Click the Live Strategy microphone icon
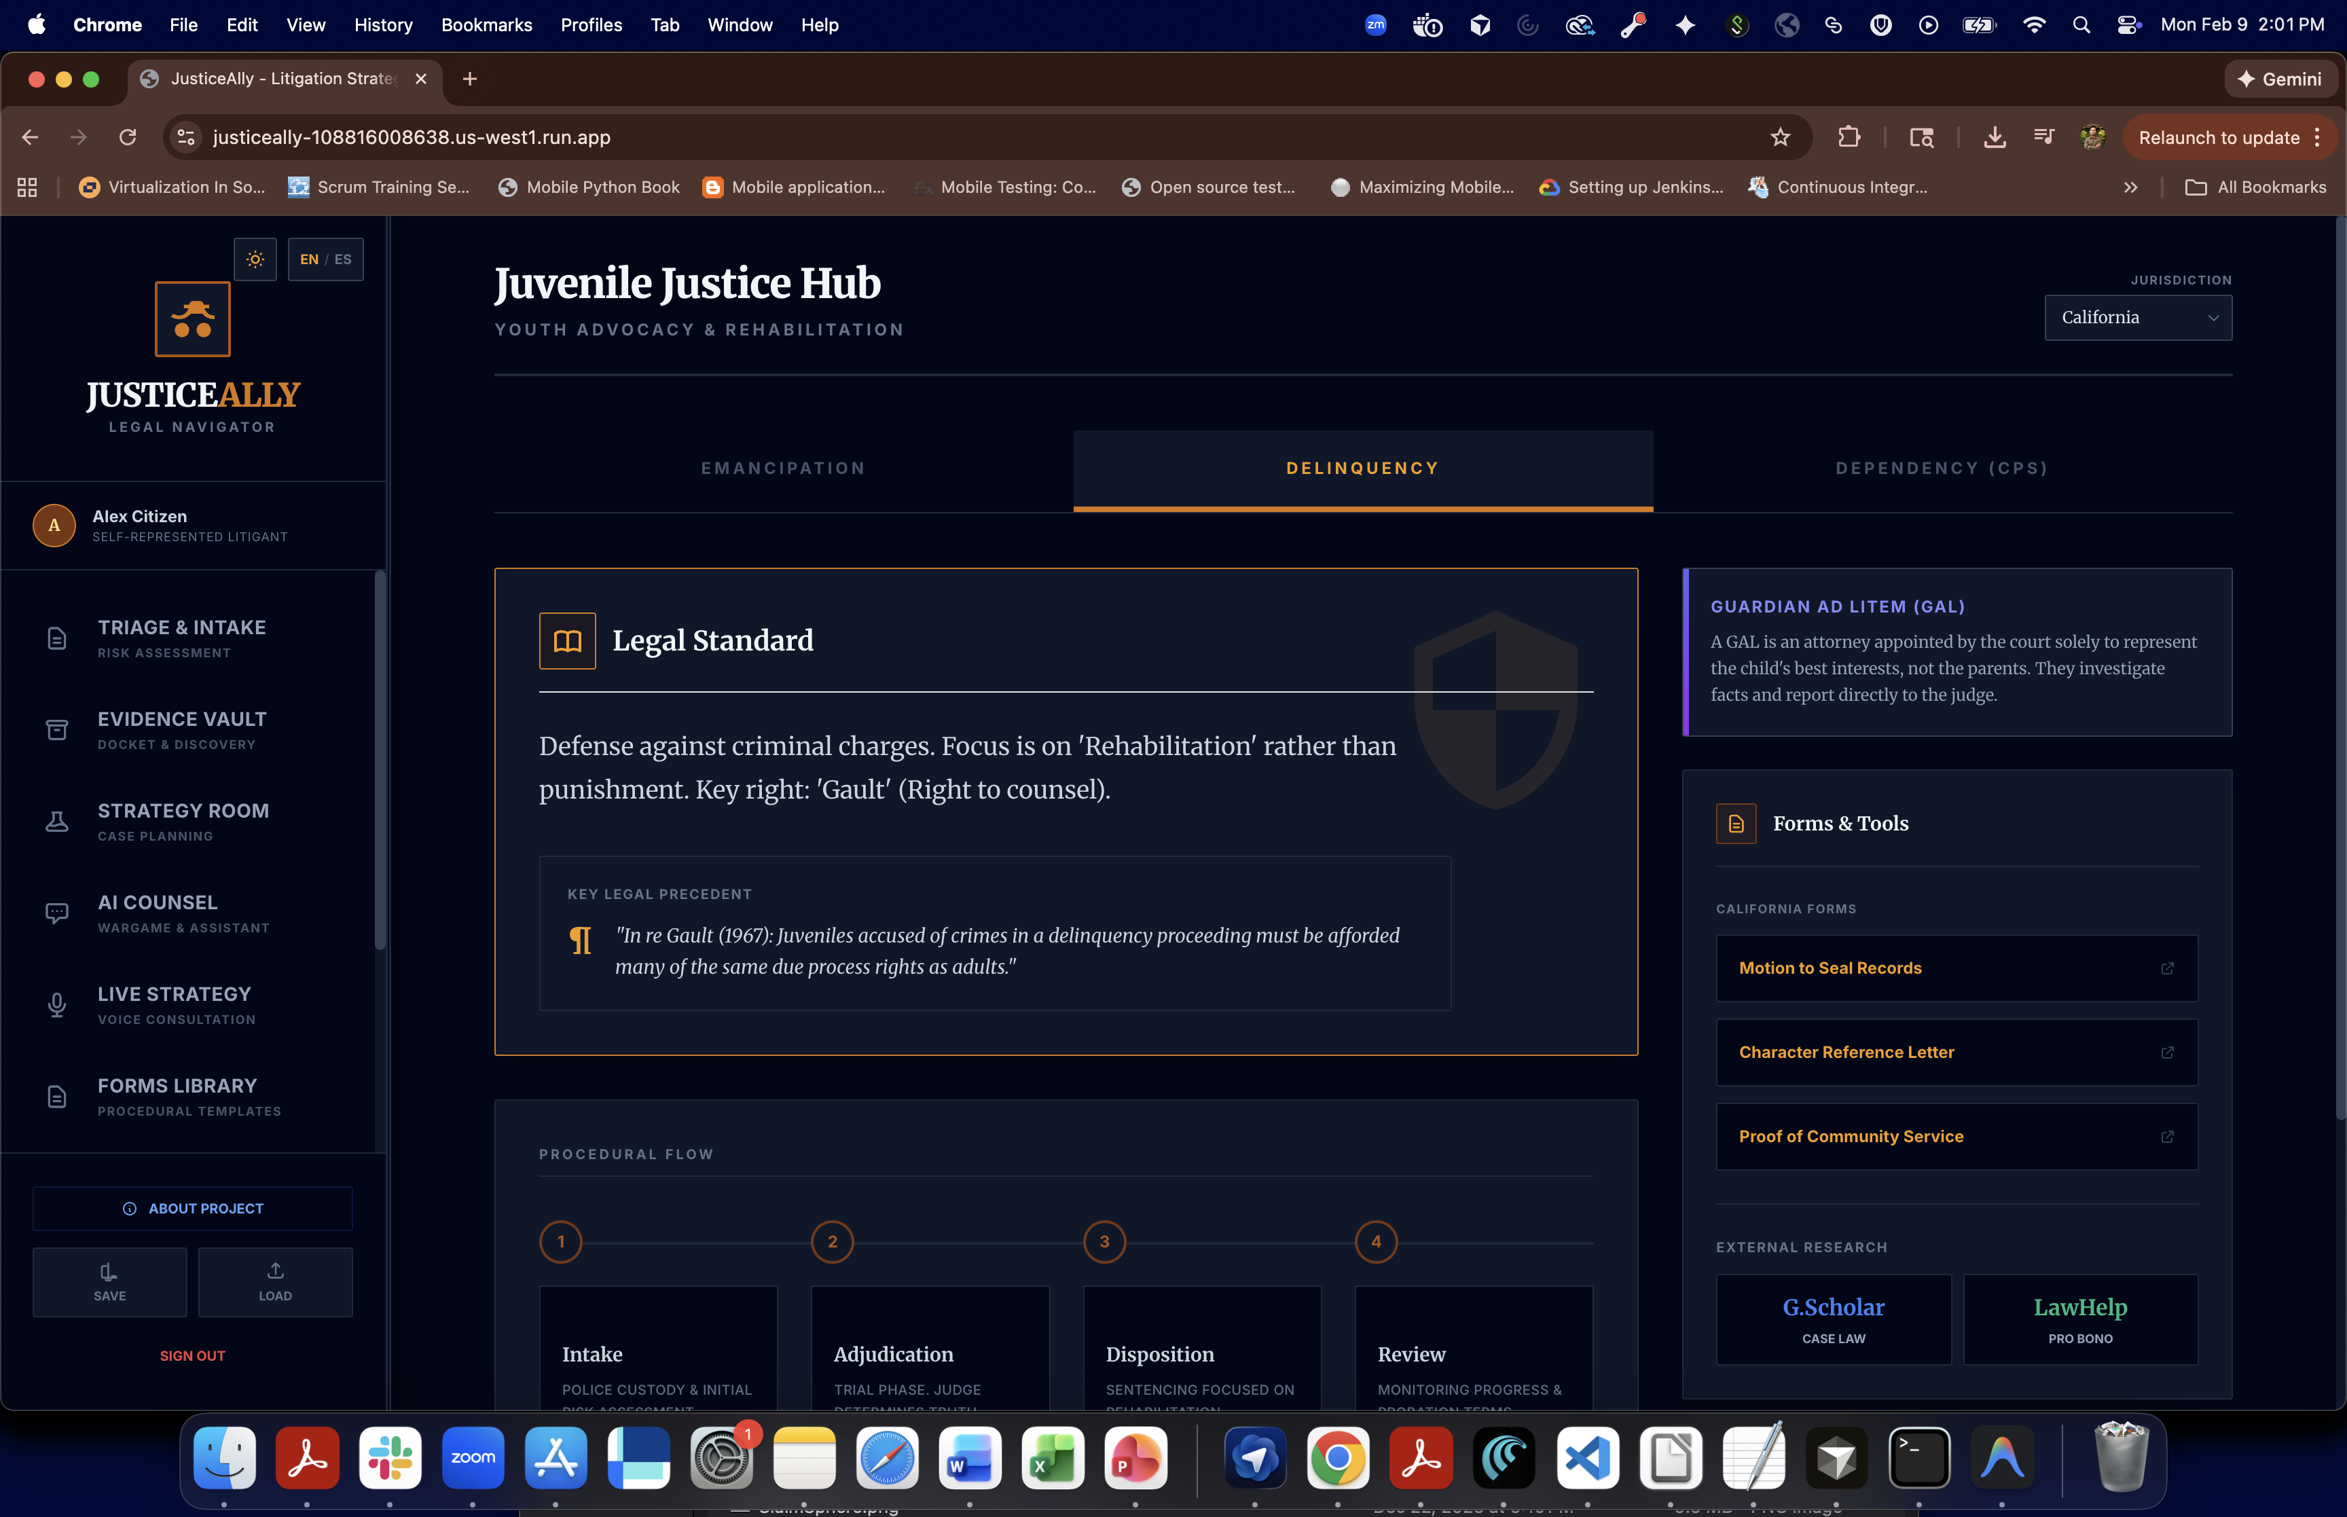The width and height of the screenshot is (2347, 1517). coord(57,1005)
